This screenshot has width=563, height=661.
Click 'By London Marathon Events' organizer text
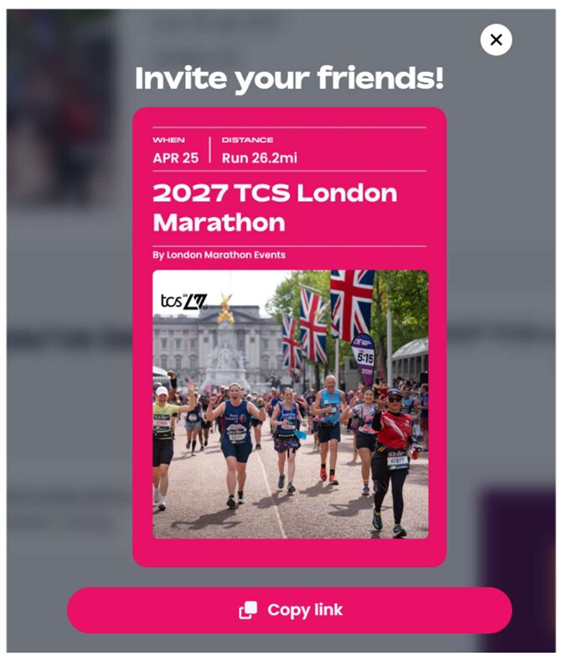(219, 255)
